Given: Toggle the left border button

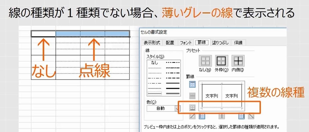Looking at the screenshot, I should tap(202, 116).
